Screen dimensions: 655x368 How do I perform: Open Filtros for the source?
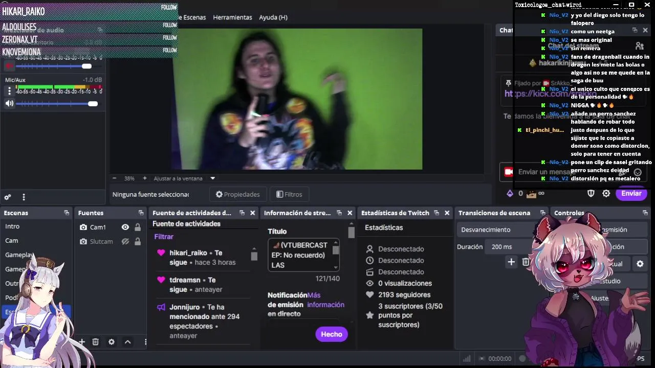pyautogui.click(x=289, y=194)
